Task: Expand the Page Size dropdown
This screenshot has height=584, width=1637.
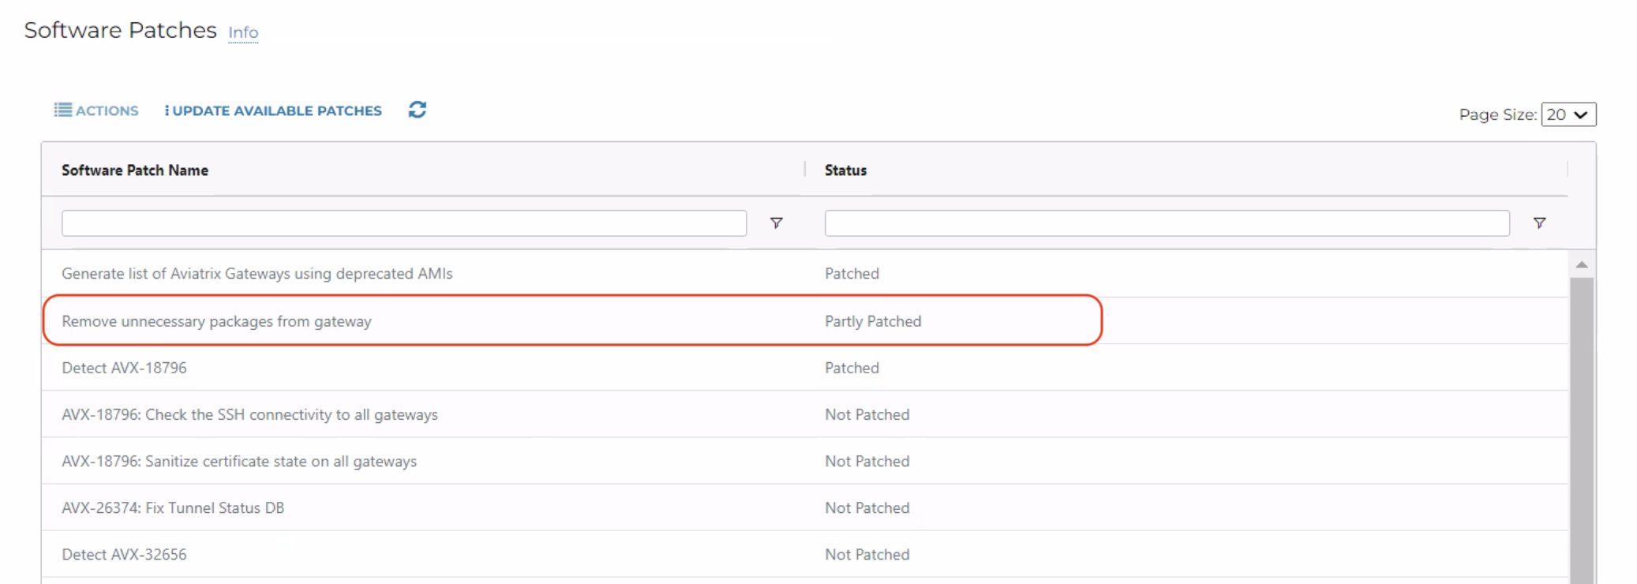Action: click(1568, 114)
